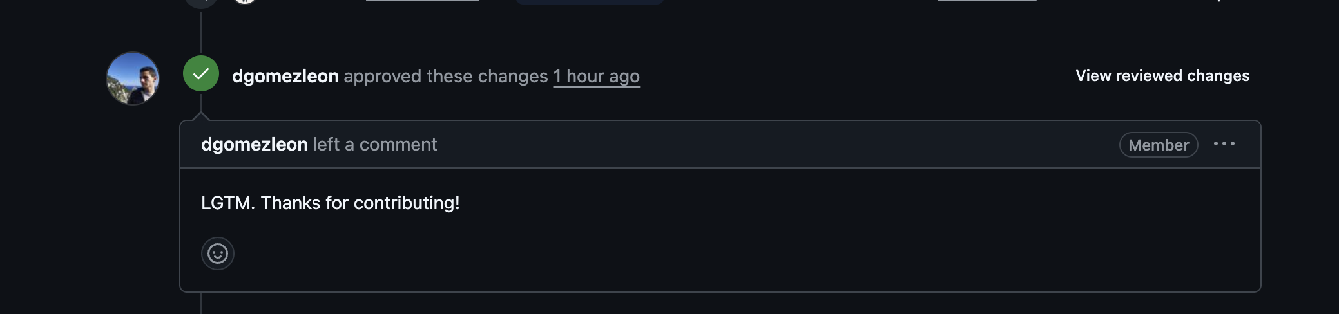Open dgomezleon's profile avatar picture
1339x314 pixels.
[133, 78]
